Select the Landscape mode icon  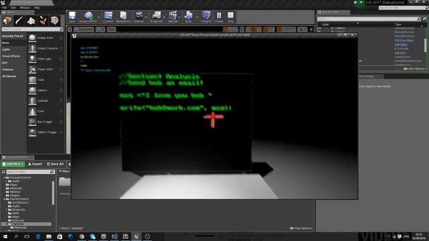pyautogui.click(x=31, y=21)
